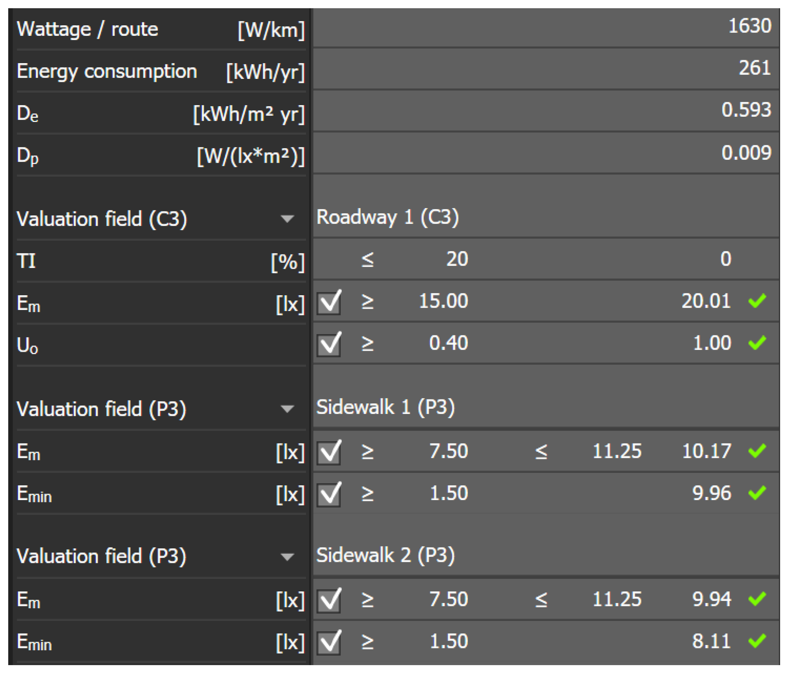
Task: Click the Roadway 1 Em minimum value 15.00
Action: 443,301
